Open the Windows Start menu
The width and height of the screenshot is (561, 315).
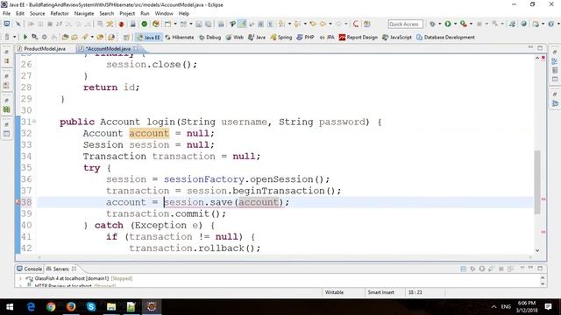tap(10, 307)
